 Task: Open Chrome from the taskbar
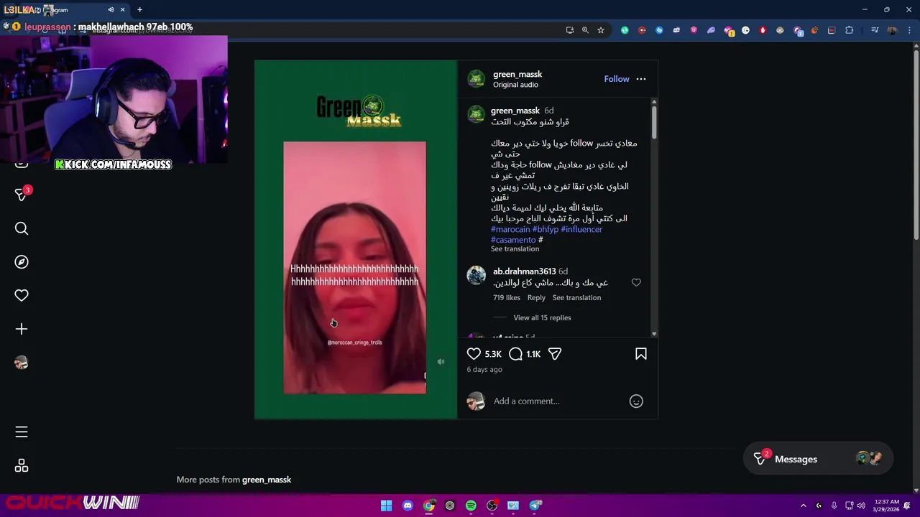click(x=429, y=506)
